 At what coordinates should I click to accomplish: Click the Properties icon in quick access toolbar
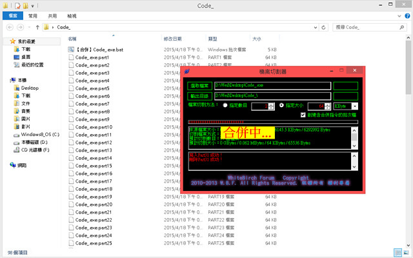click(17, 5)
